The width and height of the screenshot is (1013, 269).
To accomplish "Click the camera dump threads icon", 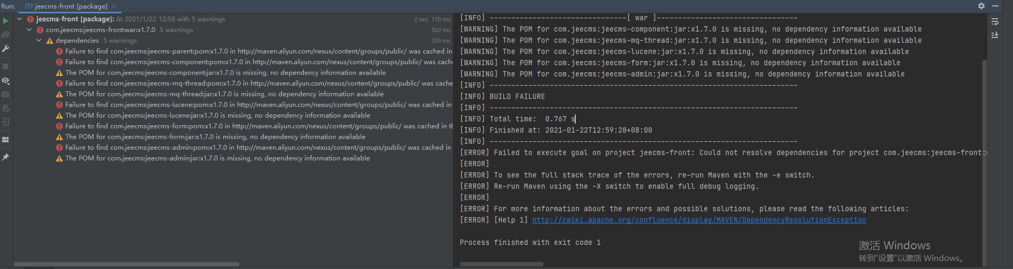I will pos(5,94).
